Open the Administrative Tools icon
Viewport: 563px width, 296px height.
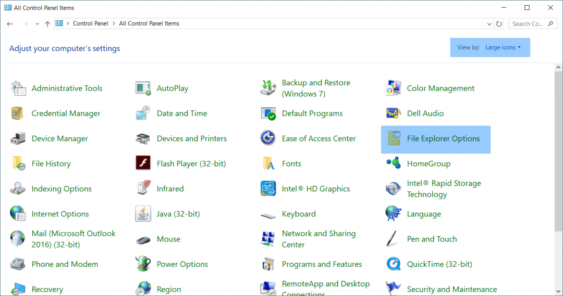18,88
